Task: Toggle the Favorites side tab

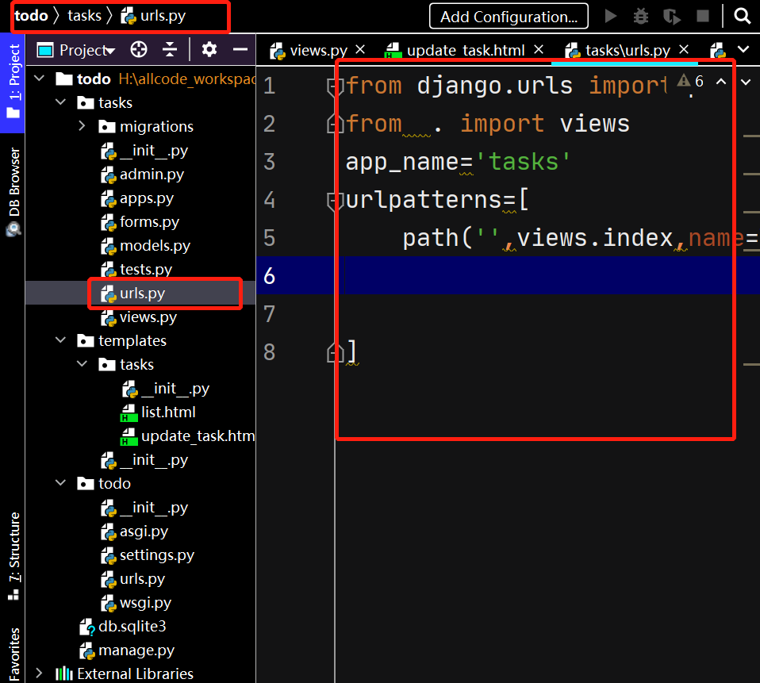Action: 13,654
